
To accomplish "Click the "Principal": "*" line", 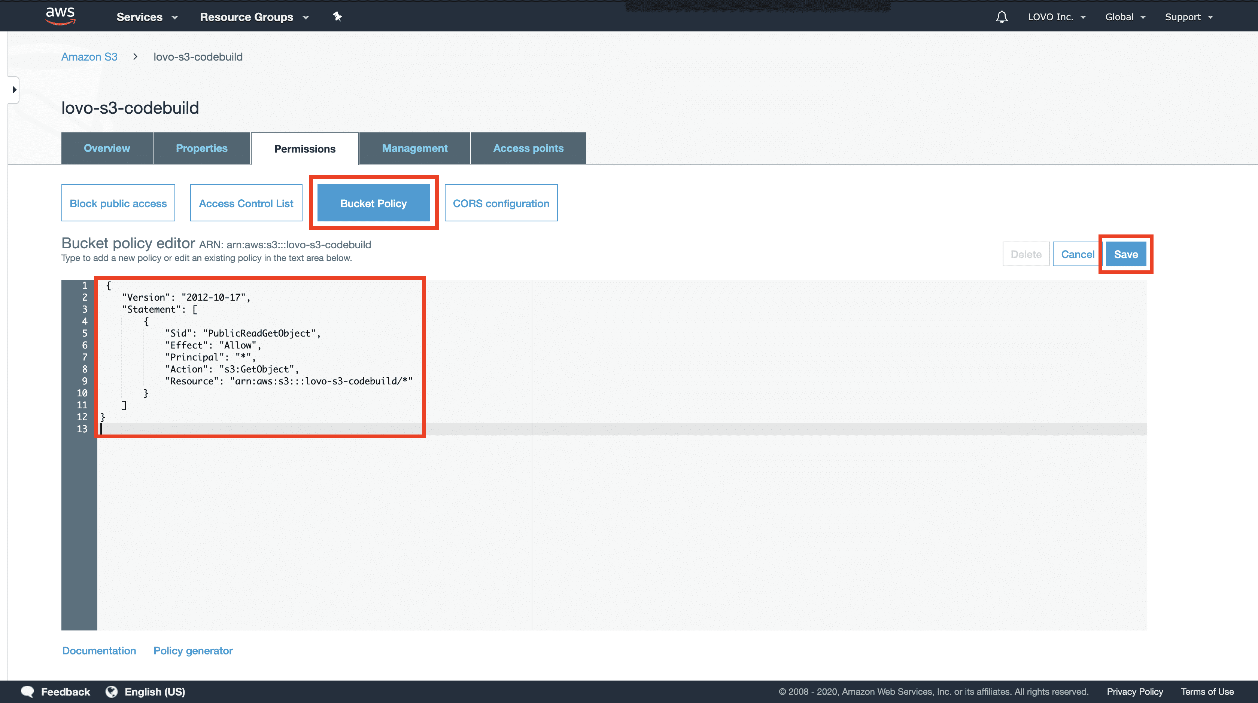I will point(210,357).
